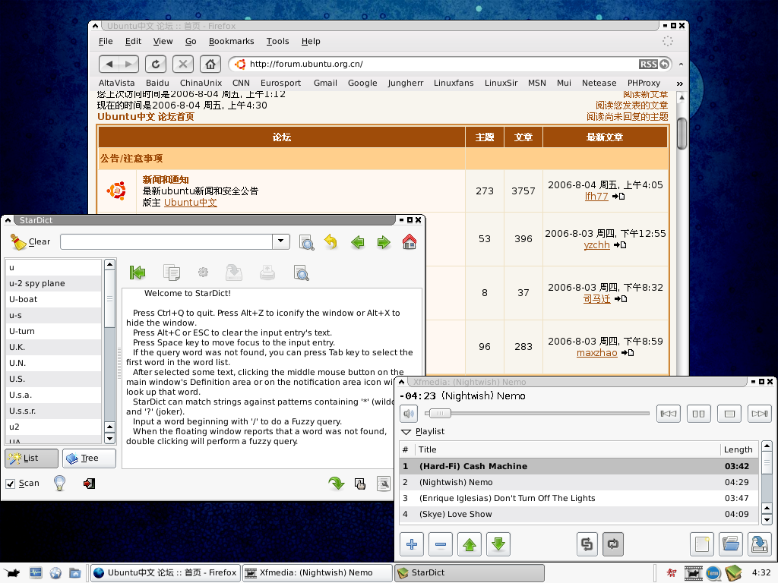Open the StarDict search box dropdown

[281, 241]
